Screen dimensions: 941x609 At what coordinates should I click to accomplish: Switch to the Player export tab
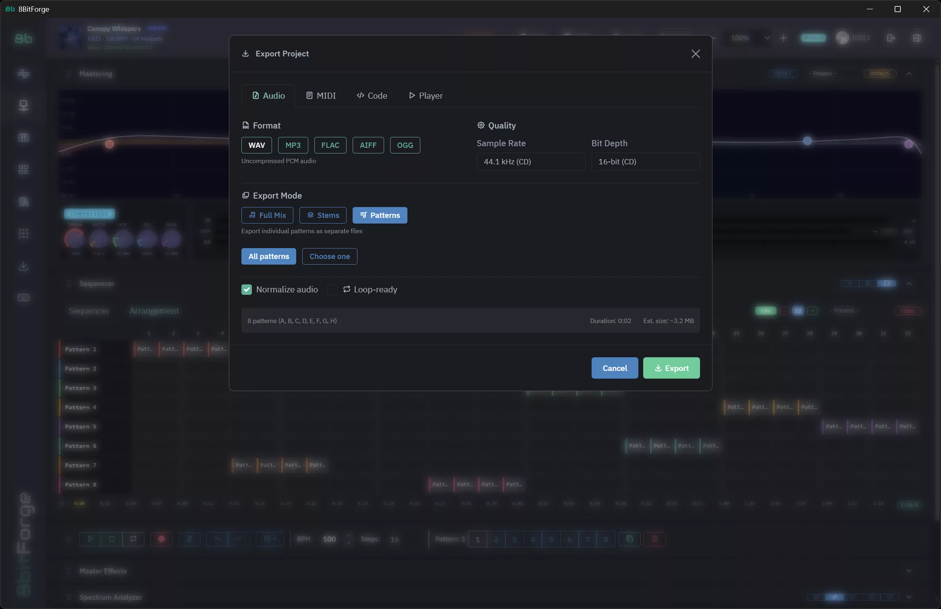coord(425,95)
